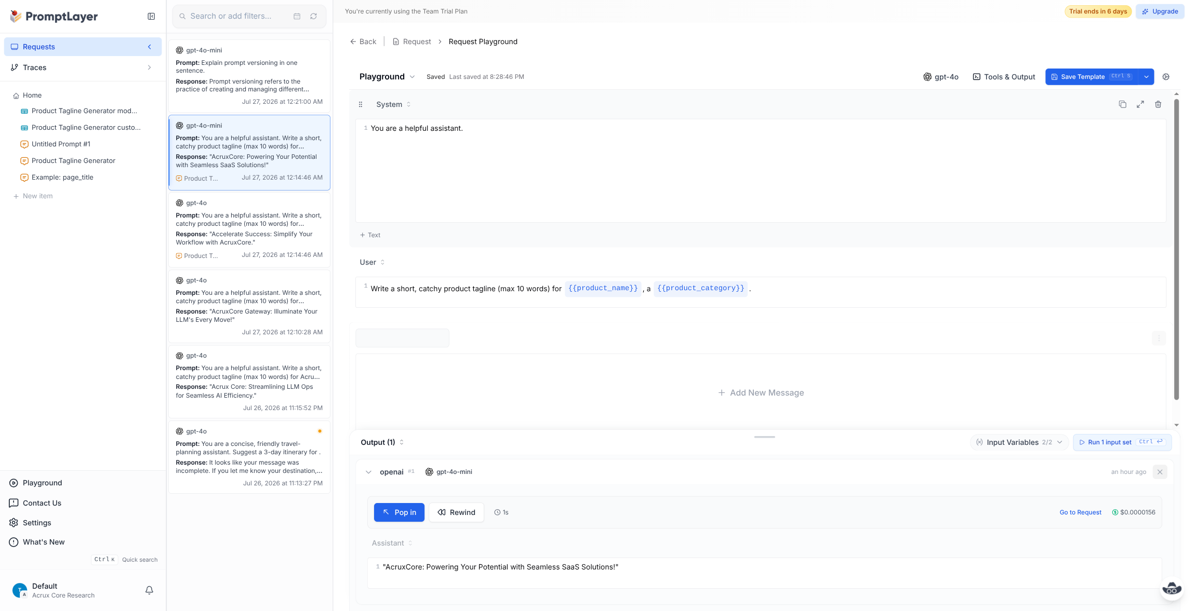This screenshot has height=611, width=1197.
Task: Click Run 1 input set
Action: click(1122, 442)
